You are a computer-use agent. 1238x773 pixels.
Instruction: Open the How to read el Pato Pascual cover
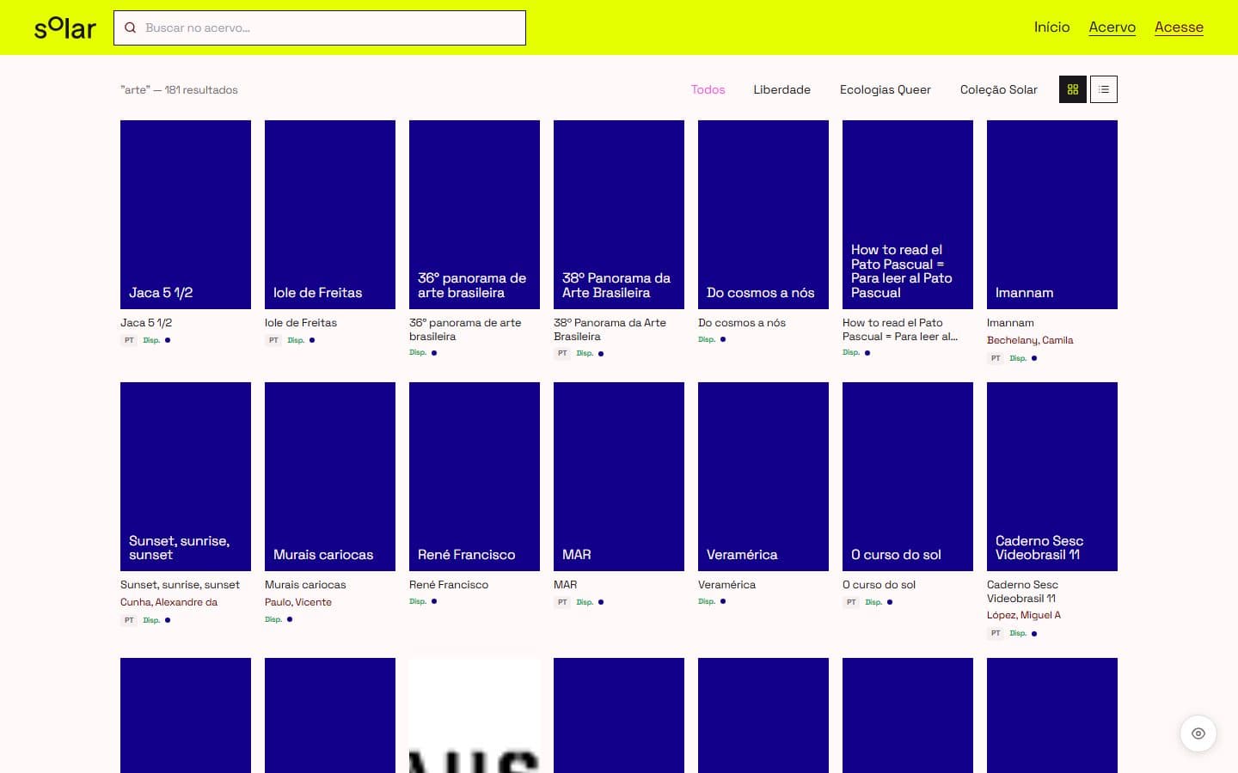(908, 215)
